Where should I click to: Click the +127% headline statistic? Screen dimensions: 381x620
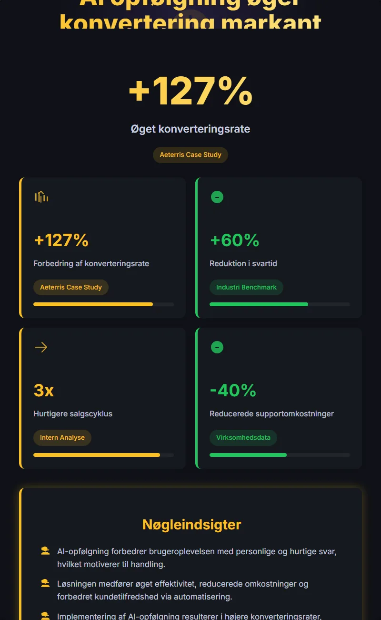pyautogui.click(x=190, y=92)
